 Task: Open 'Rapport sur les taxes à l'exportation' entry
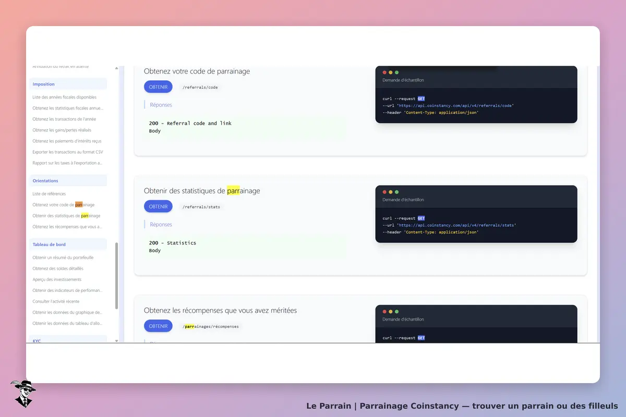[x=68, y=163]
